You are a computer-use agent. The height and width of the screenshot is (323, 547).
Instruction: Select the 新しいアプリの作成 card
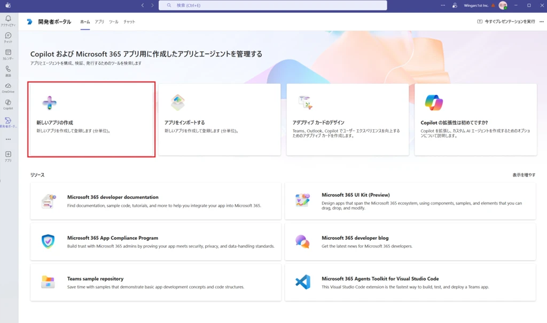click(x=91, y=119)
